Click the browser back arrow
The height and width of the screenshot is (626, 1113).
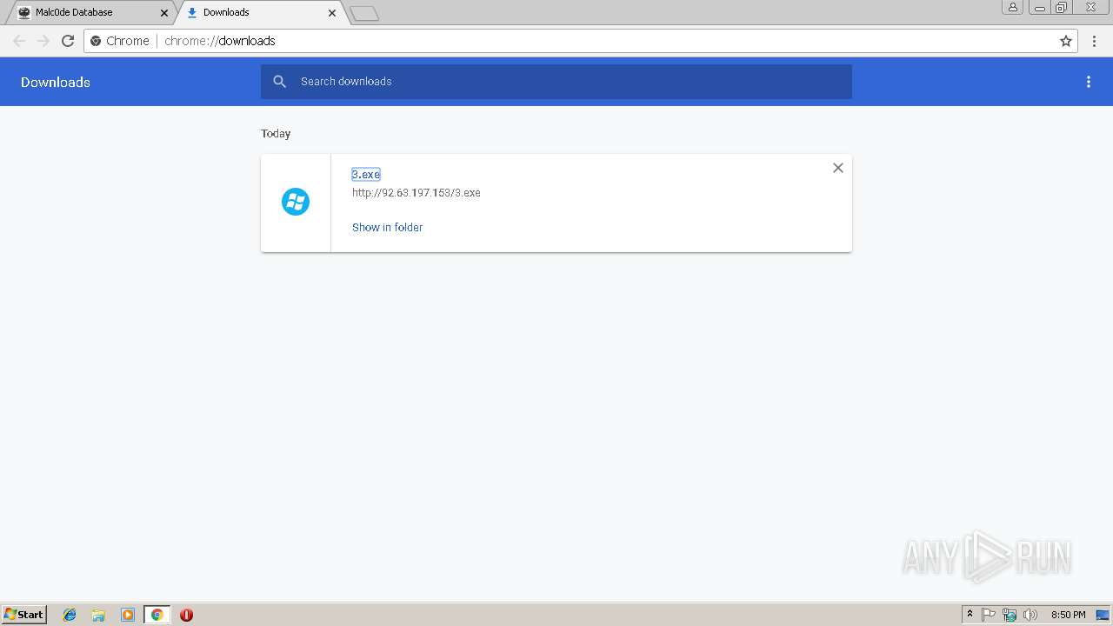click(x=19, y=41)
